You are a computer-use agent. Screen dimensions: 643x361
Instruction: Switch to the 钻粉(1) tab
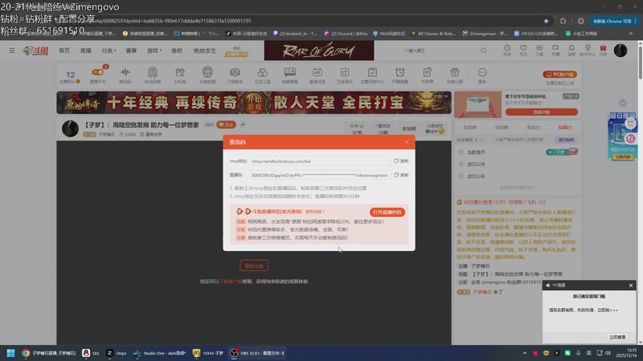coord(566,128)
